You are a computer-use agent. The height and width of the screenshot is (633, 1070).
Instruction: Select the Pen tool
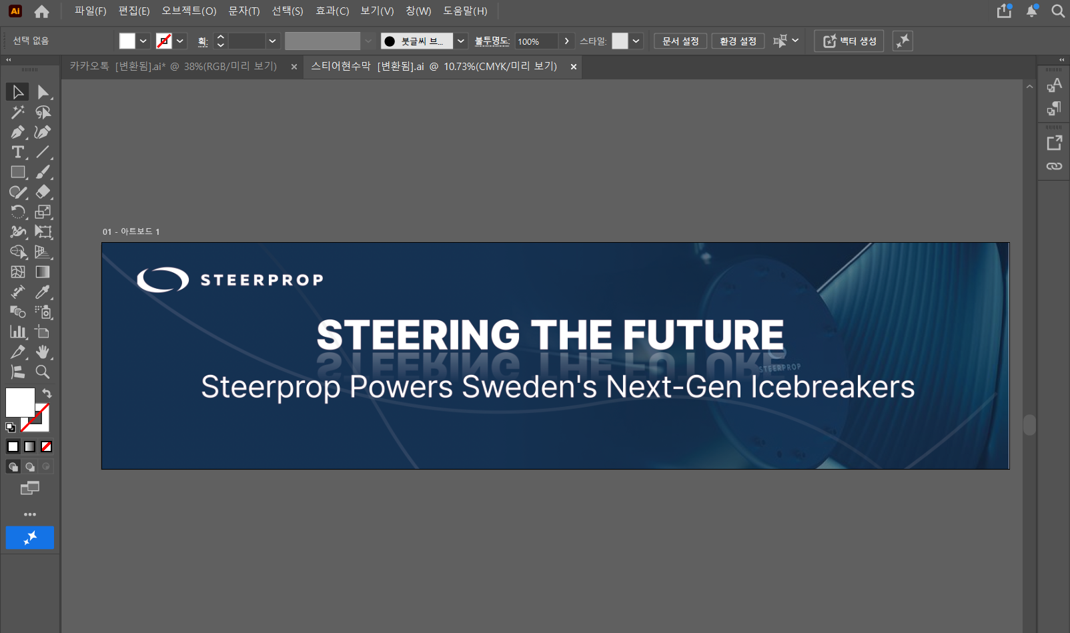click(x=18, y=132)
